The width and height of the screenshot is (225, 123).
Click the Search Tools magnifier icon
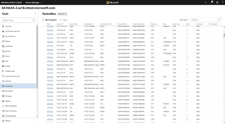click(33, 20)
